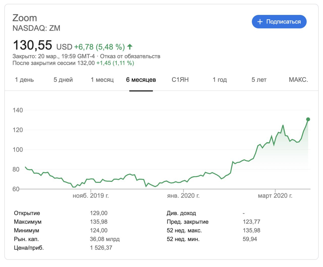Screen dimensions: 323x267
Task: Click the Пред. закрытие value 123,77
Action: pos(251,222)
